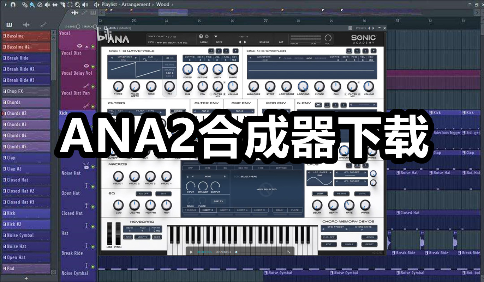
Task: Click the video player play button
Action: (191, 252)
